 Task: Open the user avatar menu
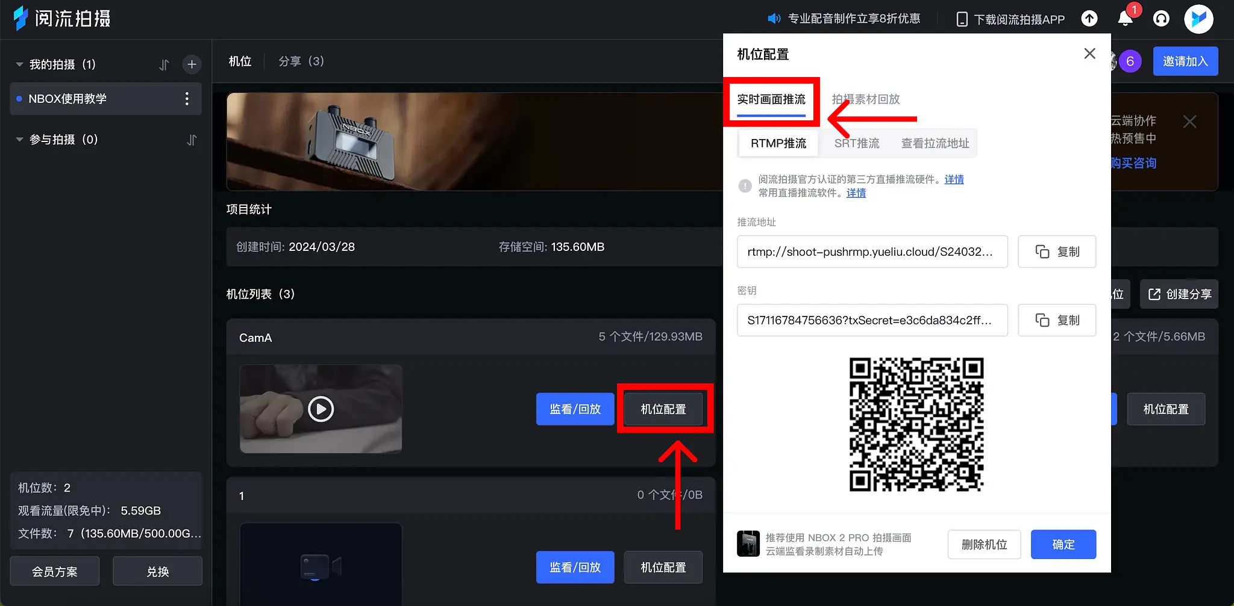pyautogui.click(x=1198, y=19)
